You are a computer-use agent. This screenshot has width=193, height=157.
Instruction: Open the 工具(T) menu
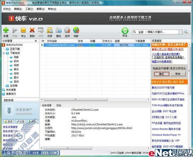29,9
